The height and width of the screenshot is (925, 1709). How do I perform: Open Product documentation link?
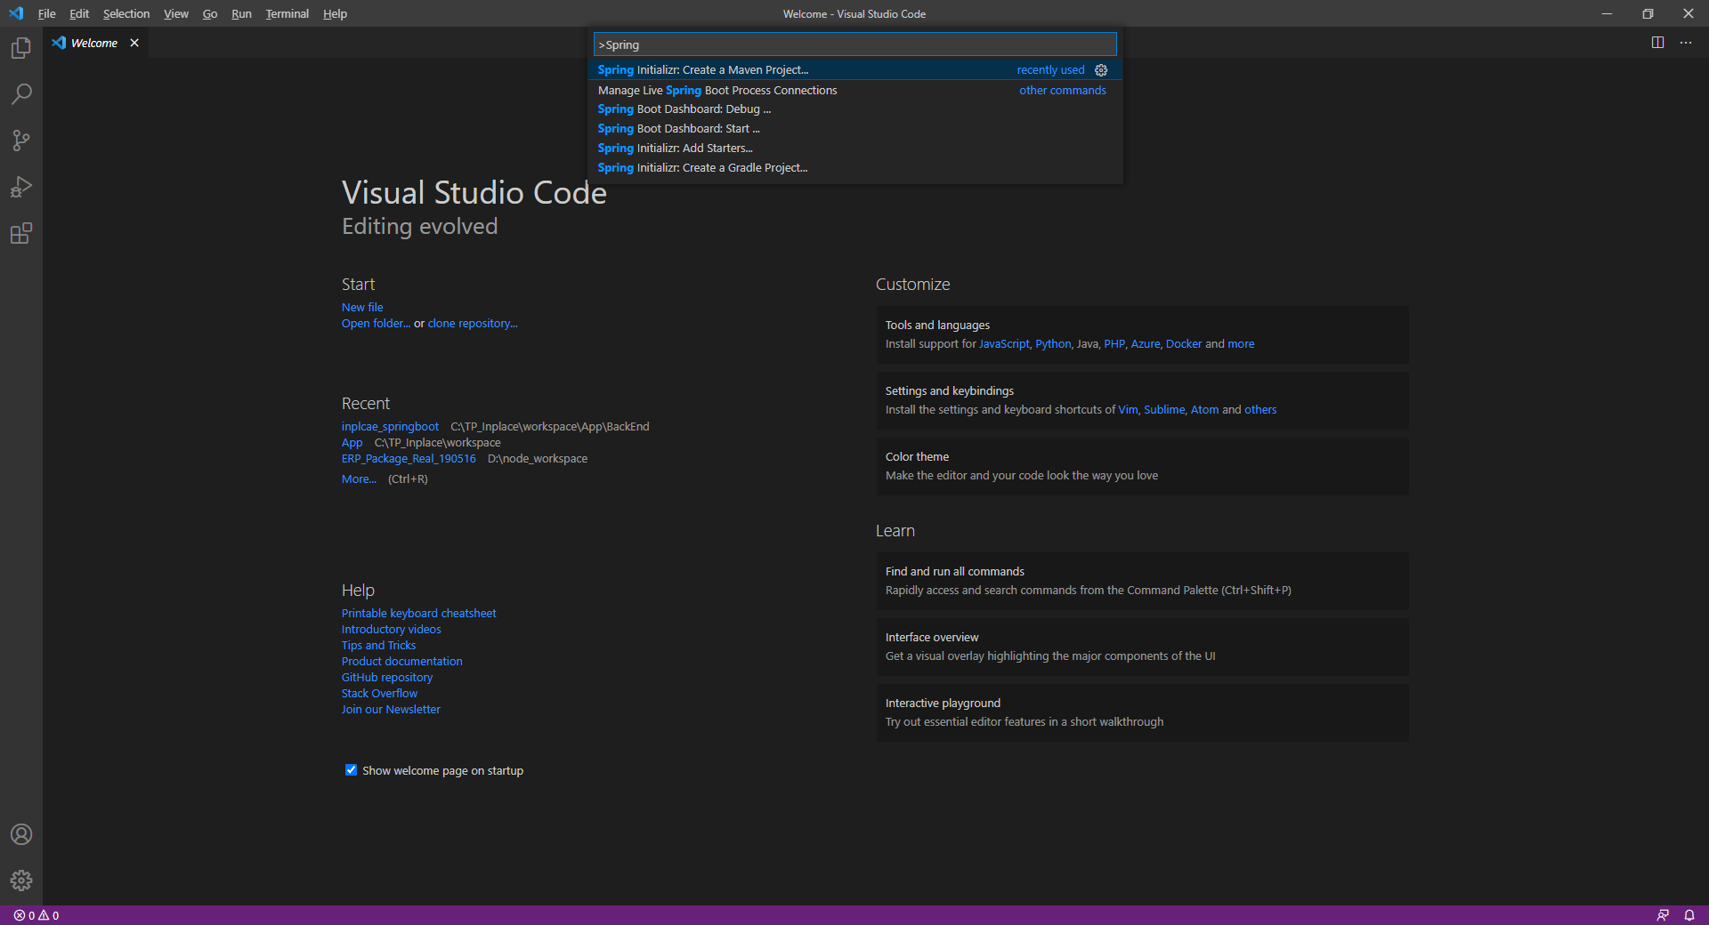tap(402, 662)
